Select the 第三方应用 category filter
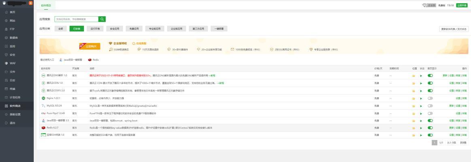Viewport: 471px width, 162px height. (198, 29)
